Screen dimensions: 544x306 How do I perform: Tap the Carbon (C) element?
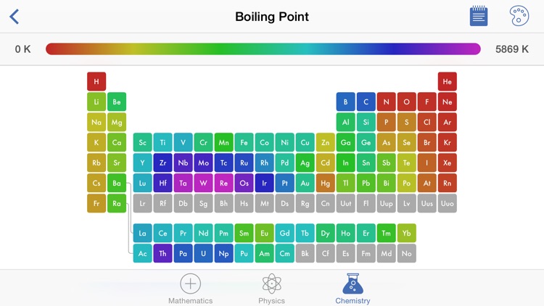tap(366, 102)
